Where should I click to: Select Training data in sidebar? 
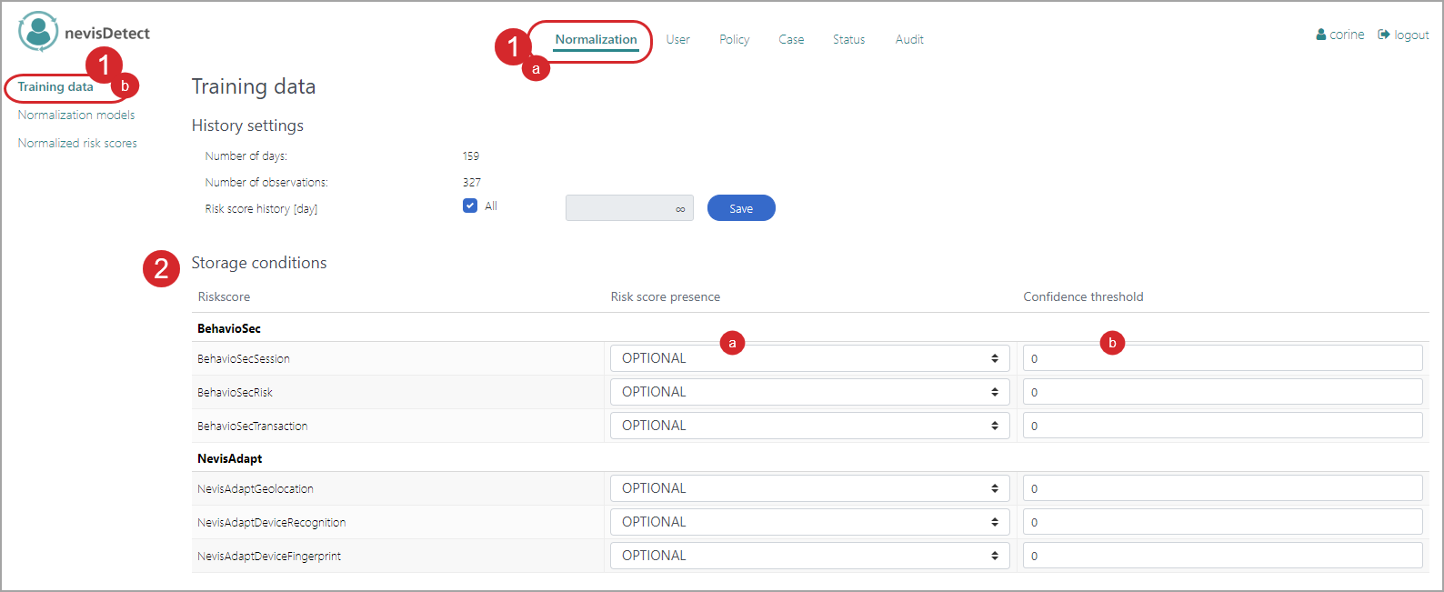click(55, 86)
